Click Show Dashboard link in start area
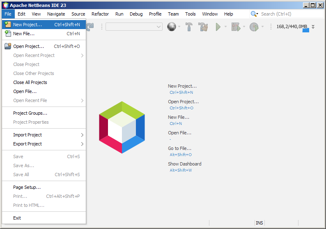Image resolution: width=326 pixels, height=229 pixels. [184, 164]
